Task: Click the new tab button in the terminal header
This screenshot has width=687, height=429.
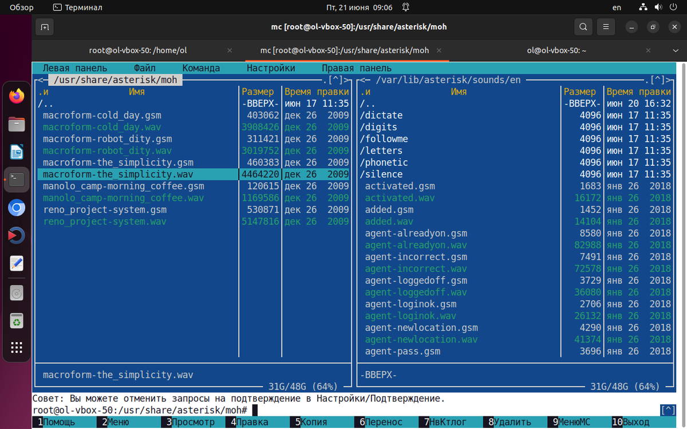Action: tap(45, 27)
